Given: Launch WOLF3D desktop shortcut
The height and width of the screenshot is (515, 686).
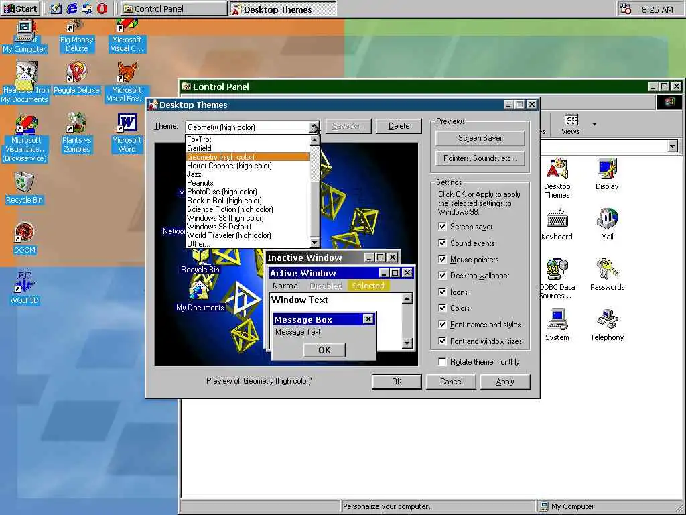Looking at the screenshot, I should point(25,288).
